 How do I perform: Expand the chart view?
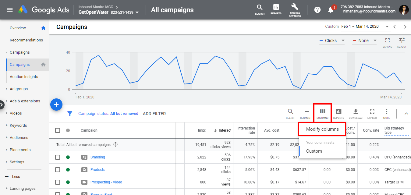[x=388, y=42]
